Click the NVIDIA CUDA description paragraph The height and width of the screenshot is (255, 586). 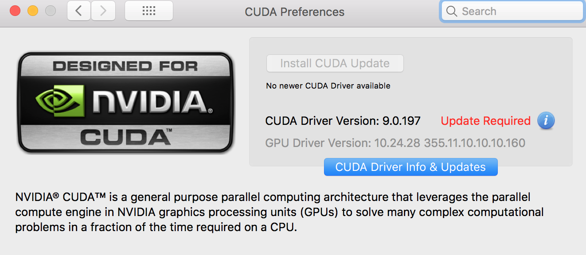(279, 212)
